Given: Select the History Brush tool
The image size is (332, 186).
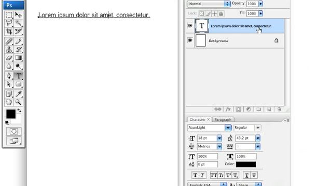Looking at the screenshot, I should pos(19,50).
